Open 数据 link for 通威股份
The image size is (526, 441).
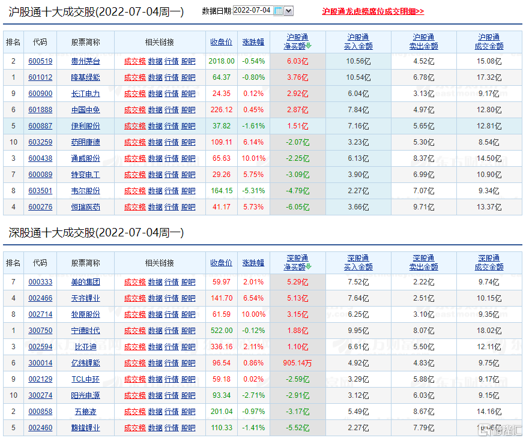156,158
